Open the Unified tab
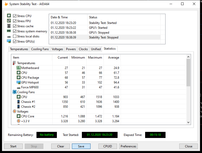202x153 pixels. 96,49
